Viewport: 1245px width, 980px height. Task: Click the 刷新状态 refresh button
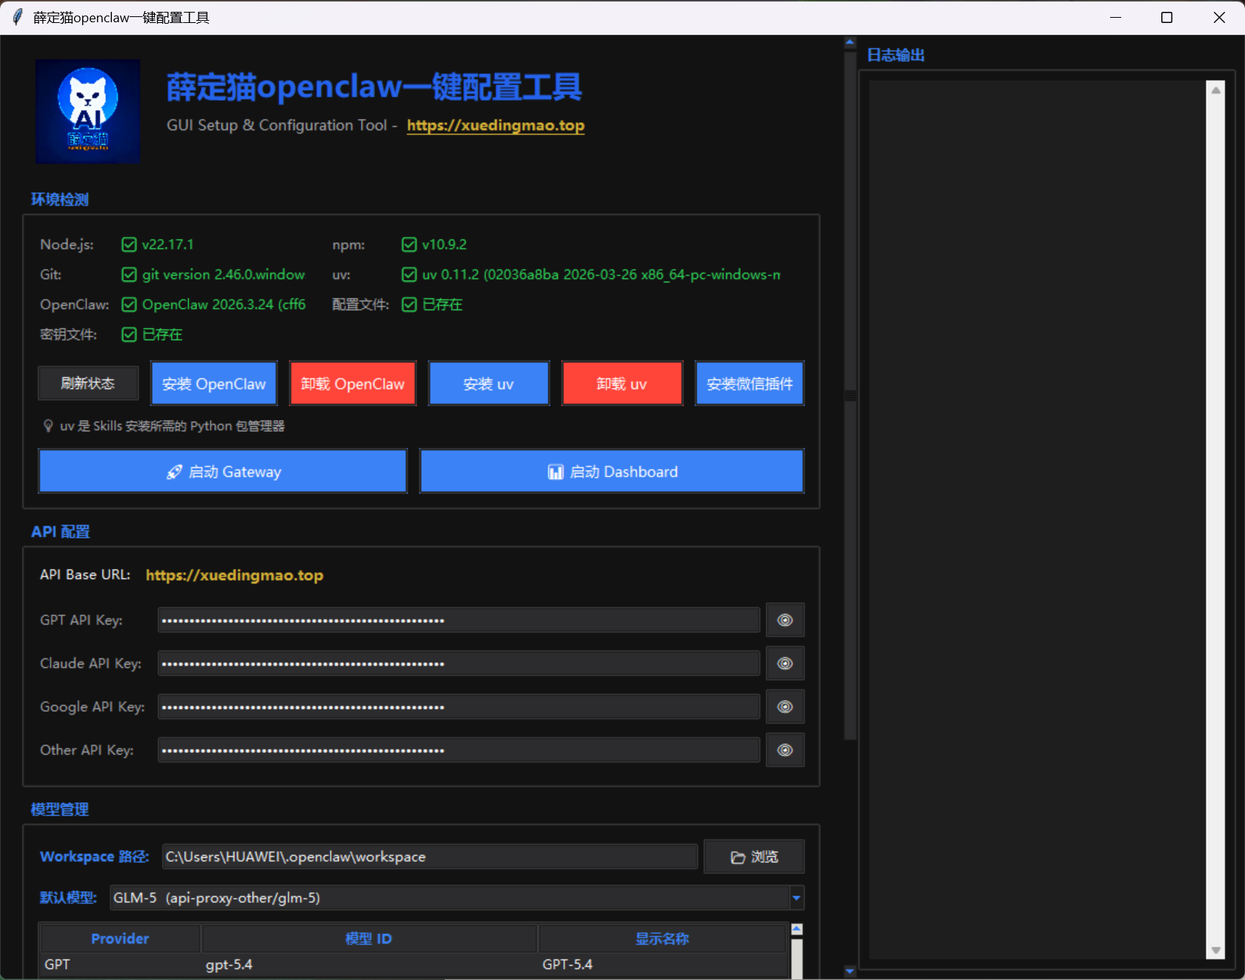pos(88,383)
